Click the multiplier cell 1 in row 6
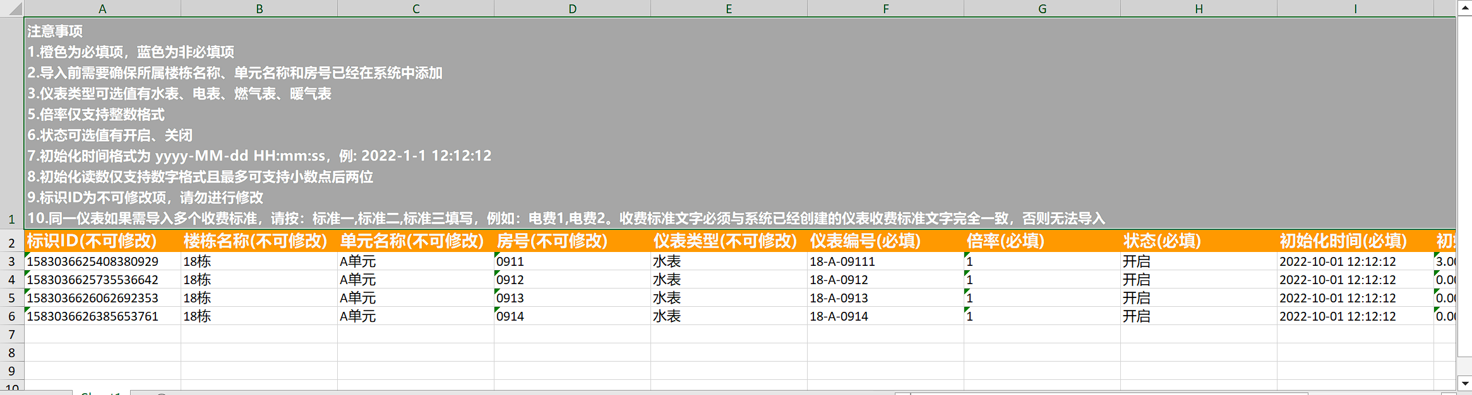The width and height of the screenshot is (1472, 395). tap(1042, 316)
